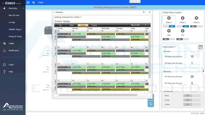Open the FCU gear control
The image size is (205, 115).
pos(182,31)
